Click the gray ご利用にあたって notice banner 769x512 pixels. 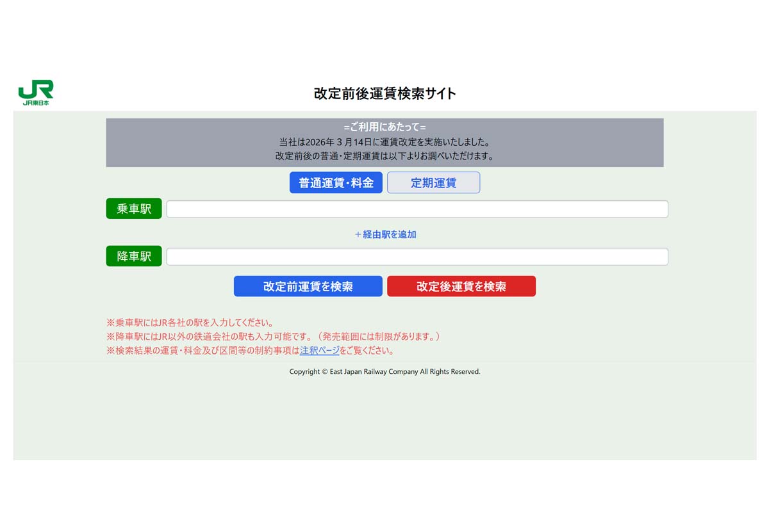pos(384,141)
